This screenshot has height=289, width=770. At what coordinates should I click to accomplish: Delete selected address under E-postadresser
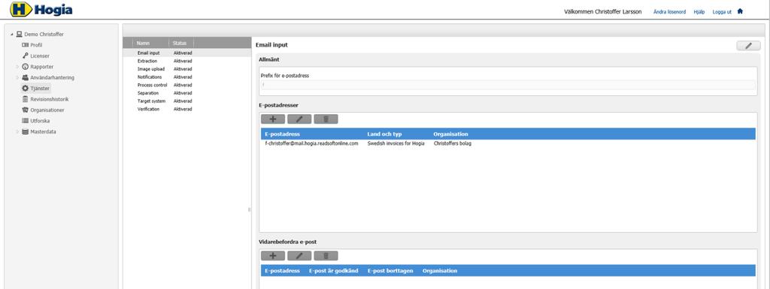[326, 119]
